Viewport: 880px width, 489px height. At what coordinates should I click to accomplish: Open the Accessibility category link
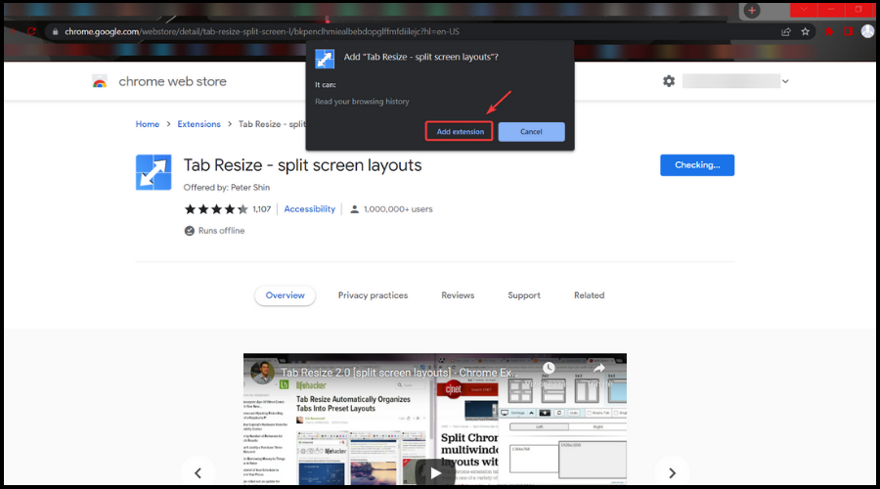pyautogui.click(x=309, y=209)
